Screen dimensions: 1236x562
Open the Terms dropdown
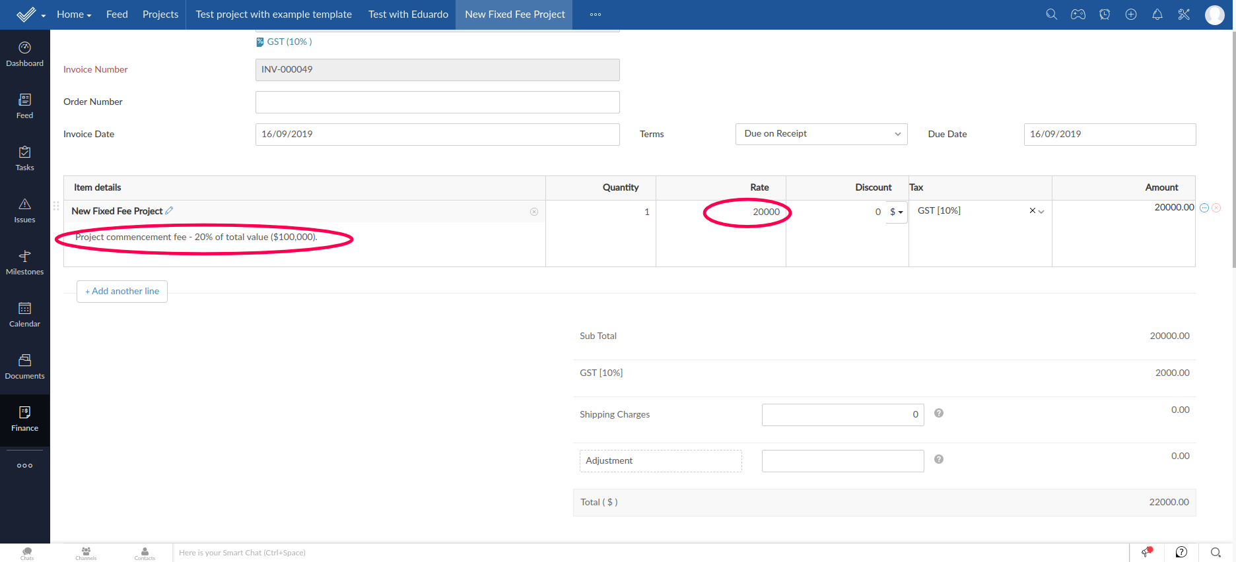pos(821,134)
